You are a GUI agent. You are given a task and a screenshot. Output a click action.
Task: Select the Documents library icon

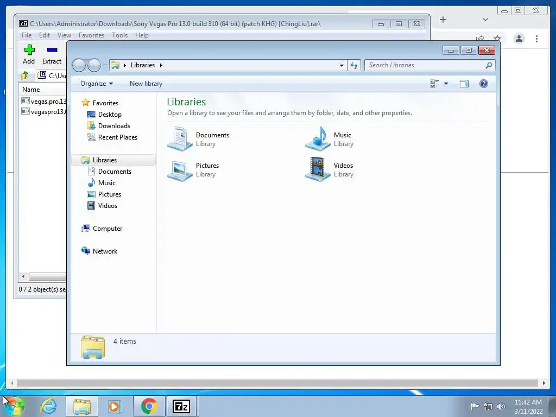click(180, 138)
